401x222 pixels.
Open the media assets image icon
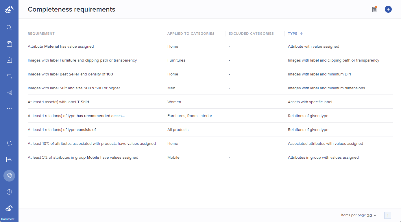click(9, 92)
